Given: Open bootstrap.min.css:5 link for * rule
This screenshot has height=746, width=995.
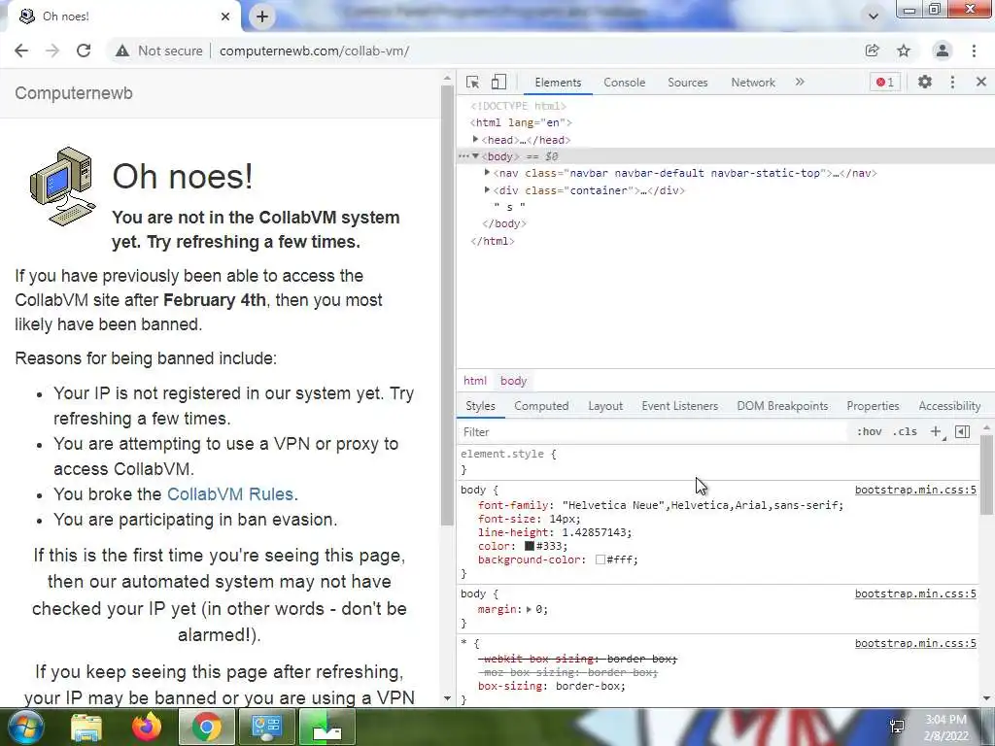Looking at the screenshot, I should pos(915,643).
